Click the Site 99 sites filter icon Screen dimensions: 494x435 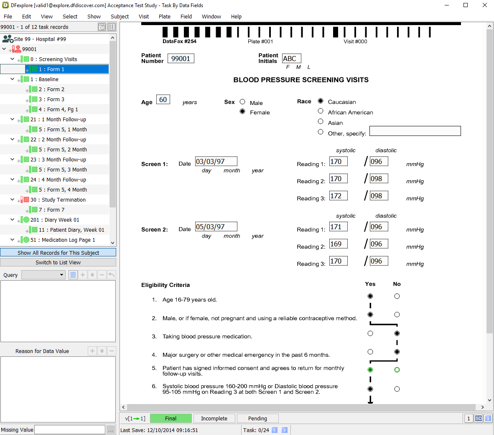(x=8, y=39)
